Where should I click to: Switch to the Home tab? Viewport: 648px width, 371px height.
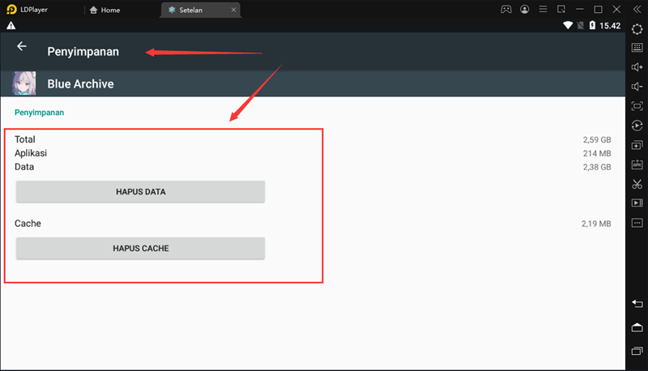click(x=105, y=10)
